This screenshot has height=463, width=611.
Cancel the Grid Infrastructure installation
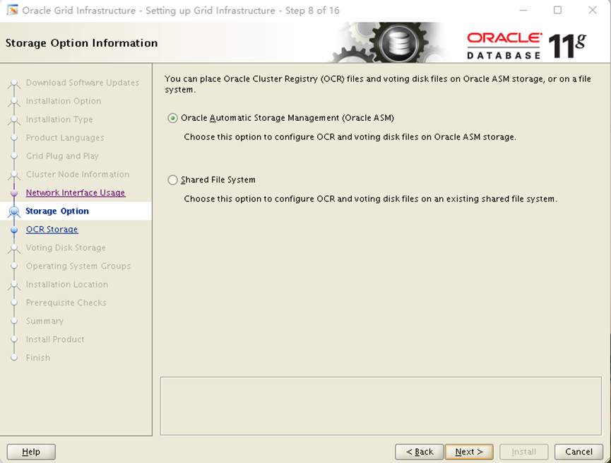point(579,452)
